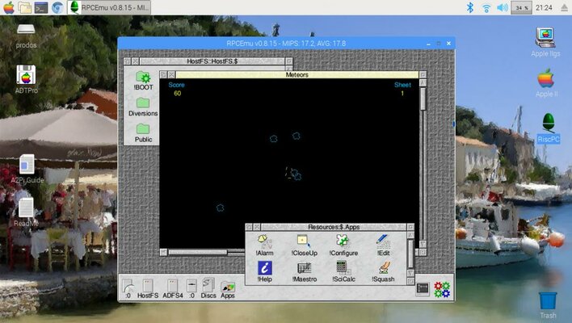The width and height of the screenshot is (572, 323).
Task: Click the eject icon in the tray
Action: coord(564,7)
